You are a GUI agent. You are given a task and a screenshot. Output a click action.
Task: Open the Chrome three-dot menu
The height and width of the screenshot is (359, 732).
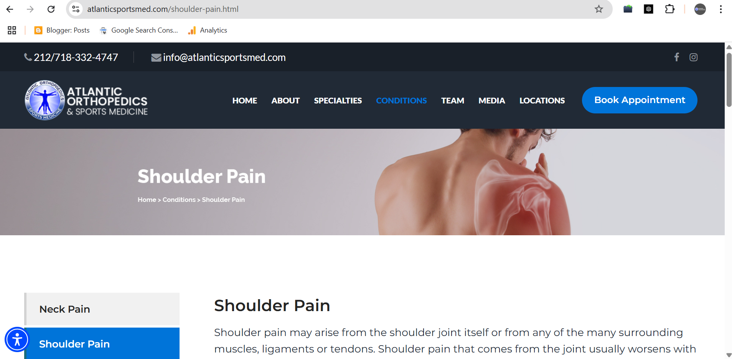[x=721, y=9]
